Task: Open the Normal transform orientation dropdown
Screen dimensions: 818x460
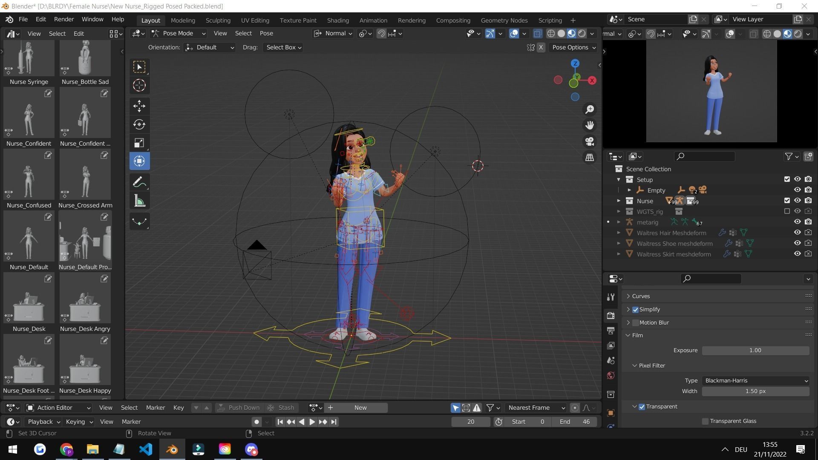Action: (x=333, y=33)
